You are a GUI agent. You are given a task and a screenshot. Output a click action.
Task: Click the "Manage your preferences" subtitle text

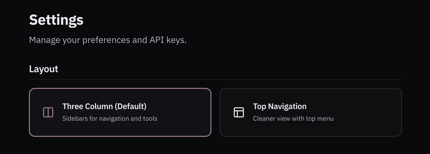[x=76, y=40]
